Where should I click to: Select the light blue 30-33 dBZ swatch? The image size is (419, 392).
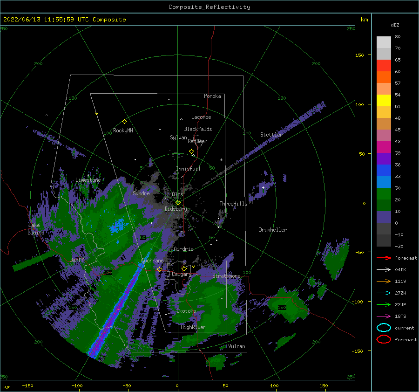pyautogui.click(x=384, y=182)
